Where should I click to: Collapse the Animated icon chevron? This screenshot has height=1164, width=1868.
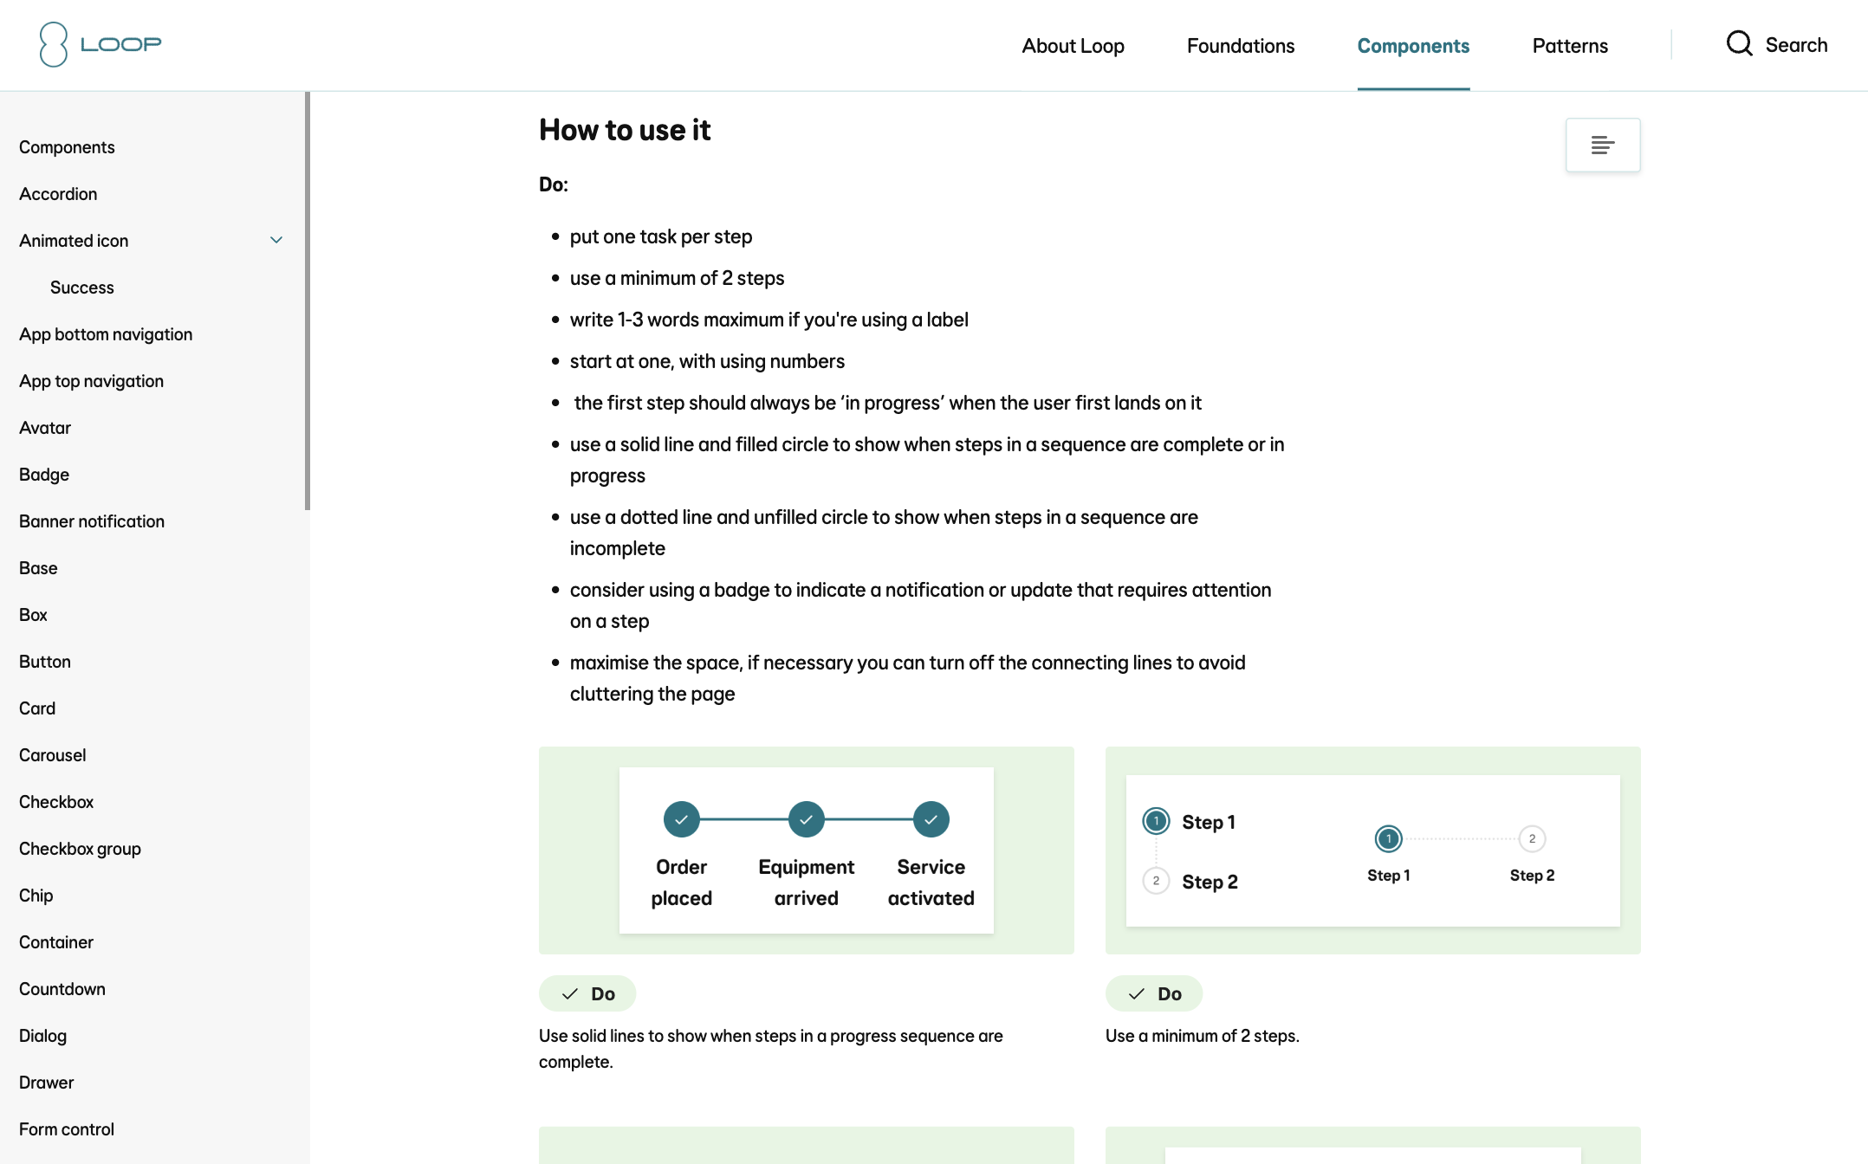[x=276, y=240]
